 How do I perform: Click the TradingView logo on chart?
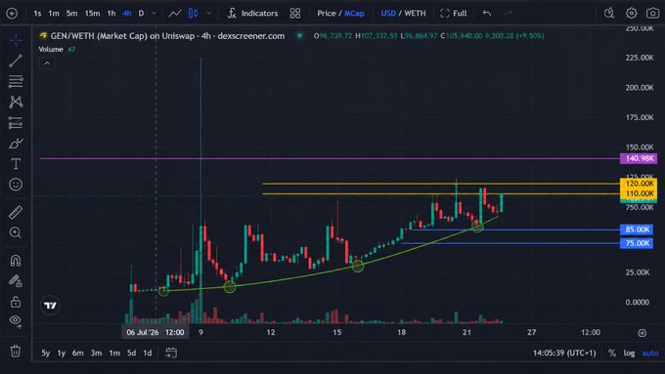50,306
